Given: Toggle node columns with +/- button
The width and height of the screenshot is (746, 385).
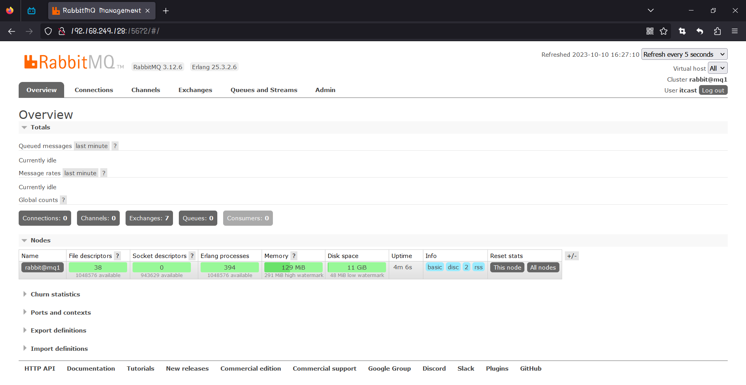Looking at the screenshot, I should (572, 256).
